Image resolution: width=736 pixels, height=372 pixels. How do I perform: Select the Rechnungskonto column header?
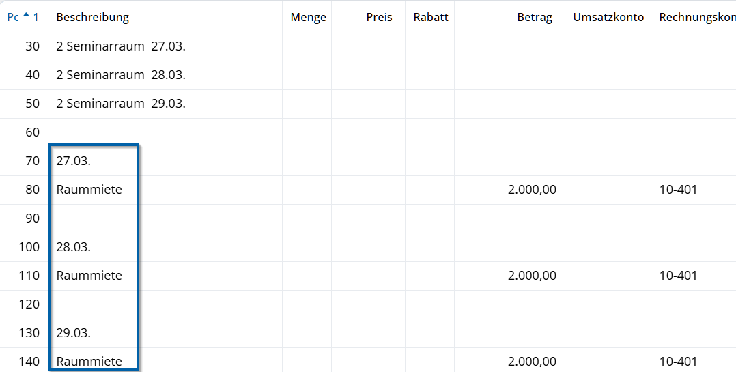coord(696,17)
